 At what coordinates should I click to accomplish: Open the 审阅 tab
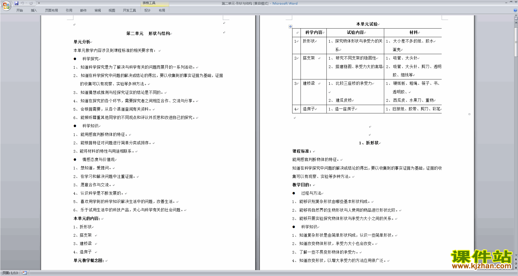(98, 10)
